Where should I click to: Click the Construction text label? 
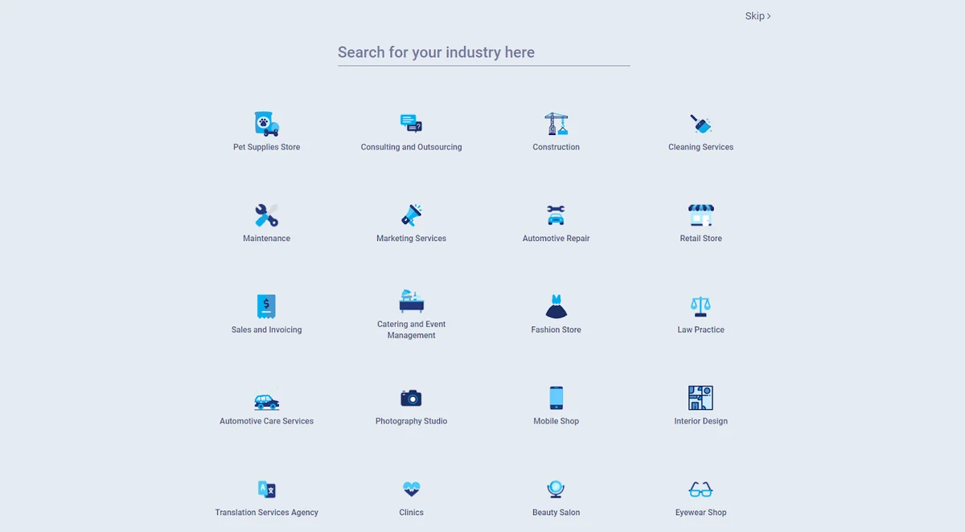[x=556, y=147]
